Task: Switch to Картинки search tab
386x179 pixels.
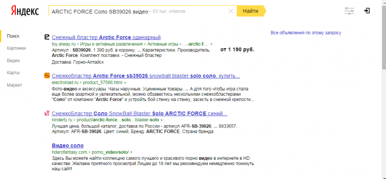Action: point(16,49)
